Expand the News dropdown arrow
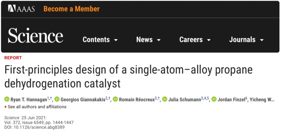This screenshot has height=131, width=281. pos(159,40)
